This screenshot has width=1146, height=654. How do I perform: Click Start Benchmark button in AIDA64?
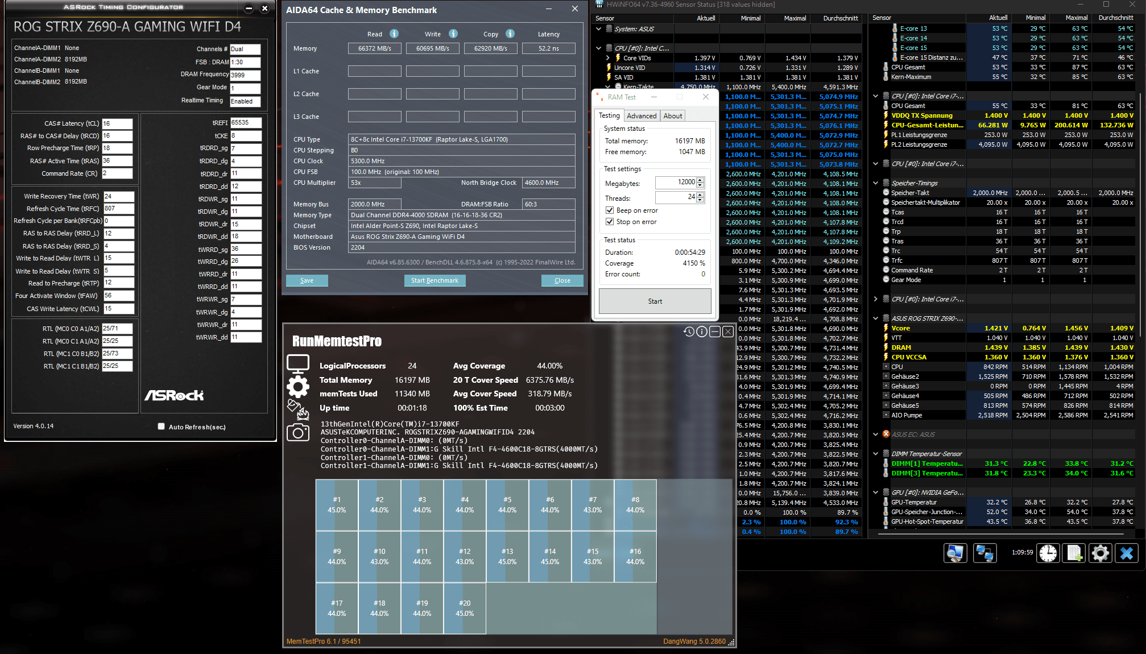[435, 280]
